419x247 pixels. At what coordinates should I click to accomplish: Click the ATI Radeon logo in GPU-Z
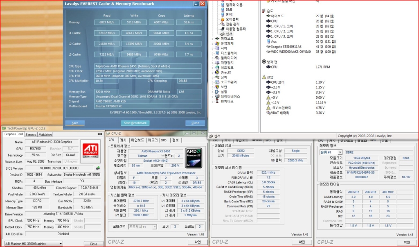[90, 151]
